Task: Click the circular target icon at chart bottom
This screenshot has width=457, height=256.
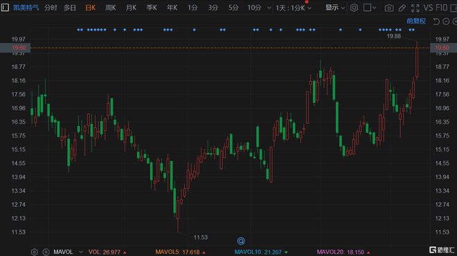Action: pyautogui.click(x=241, y=241)
